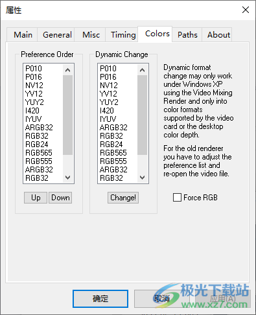This screenshot has height=315, width=256.
Task: Click the Down button
Action: pos(60,198)
